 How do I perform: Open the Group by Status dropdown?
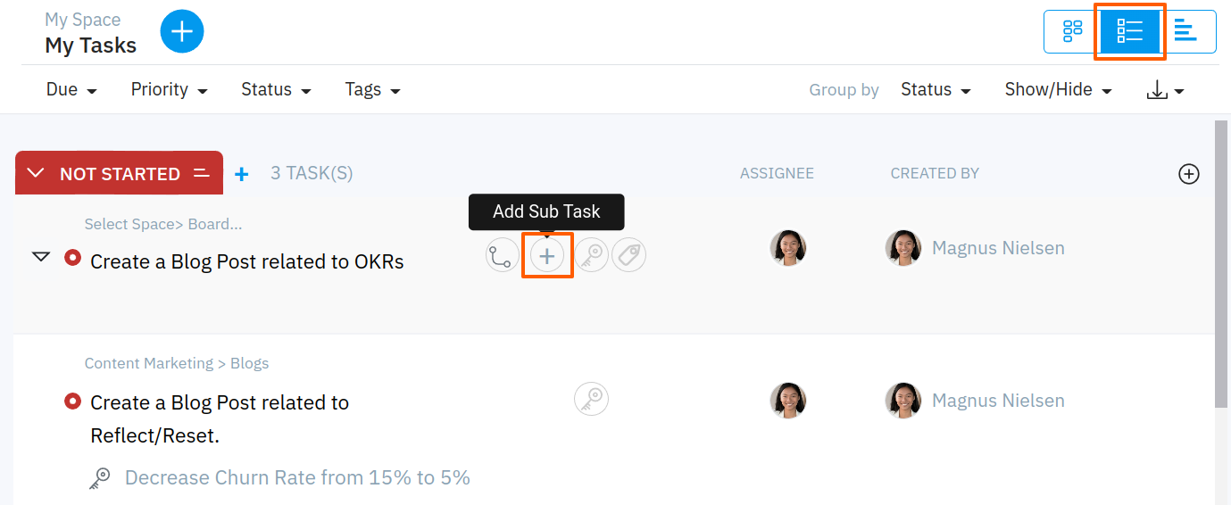click(x=936, y=90)
